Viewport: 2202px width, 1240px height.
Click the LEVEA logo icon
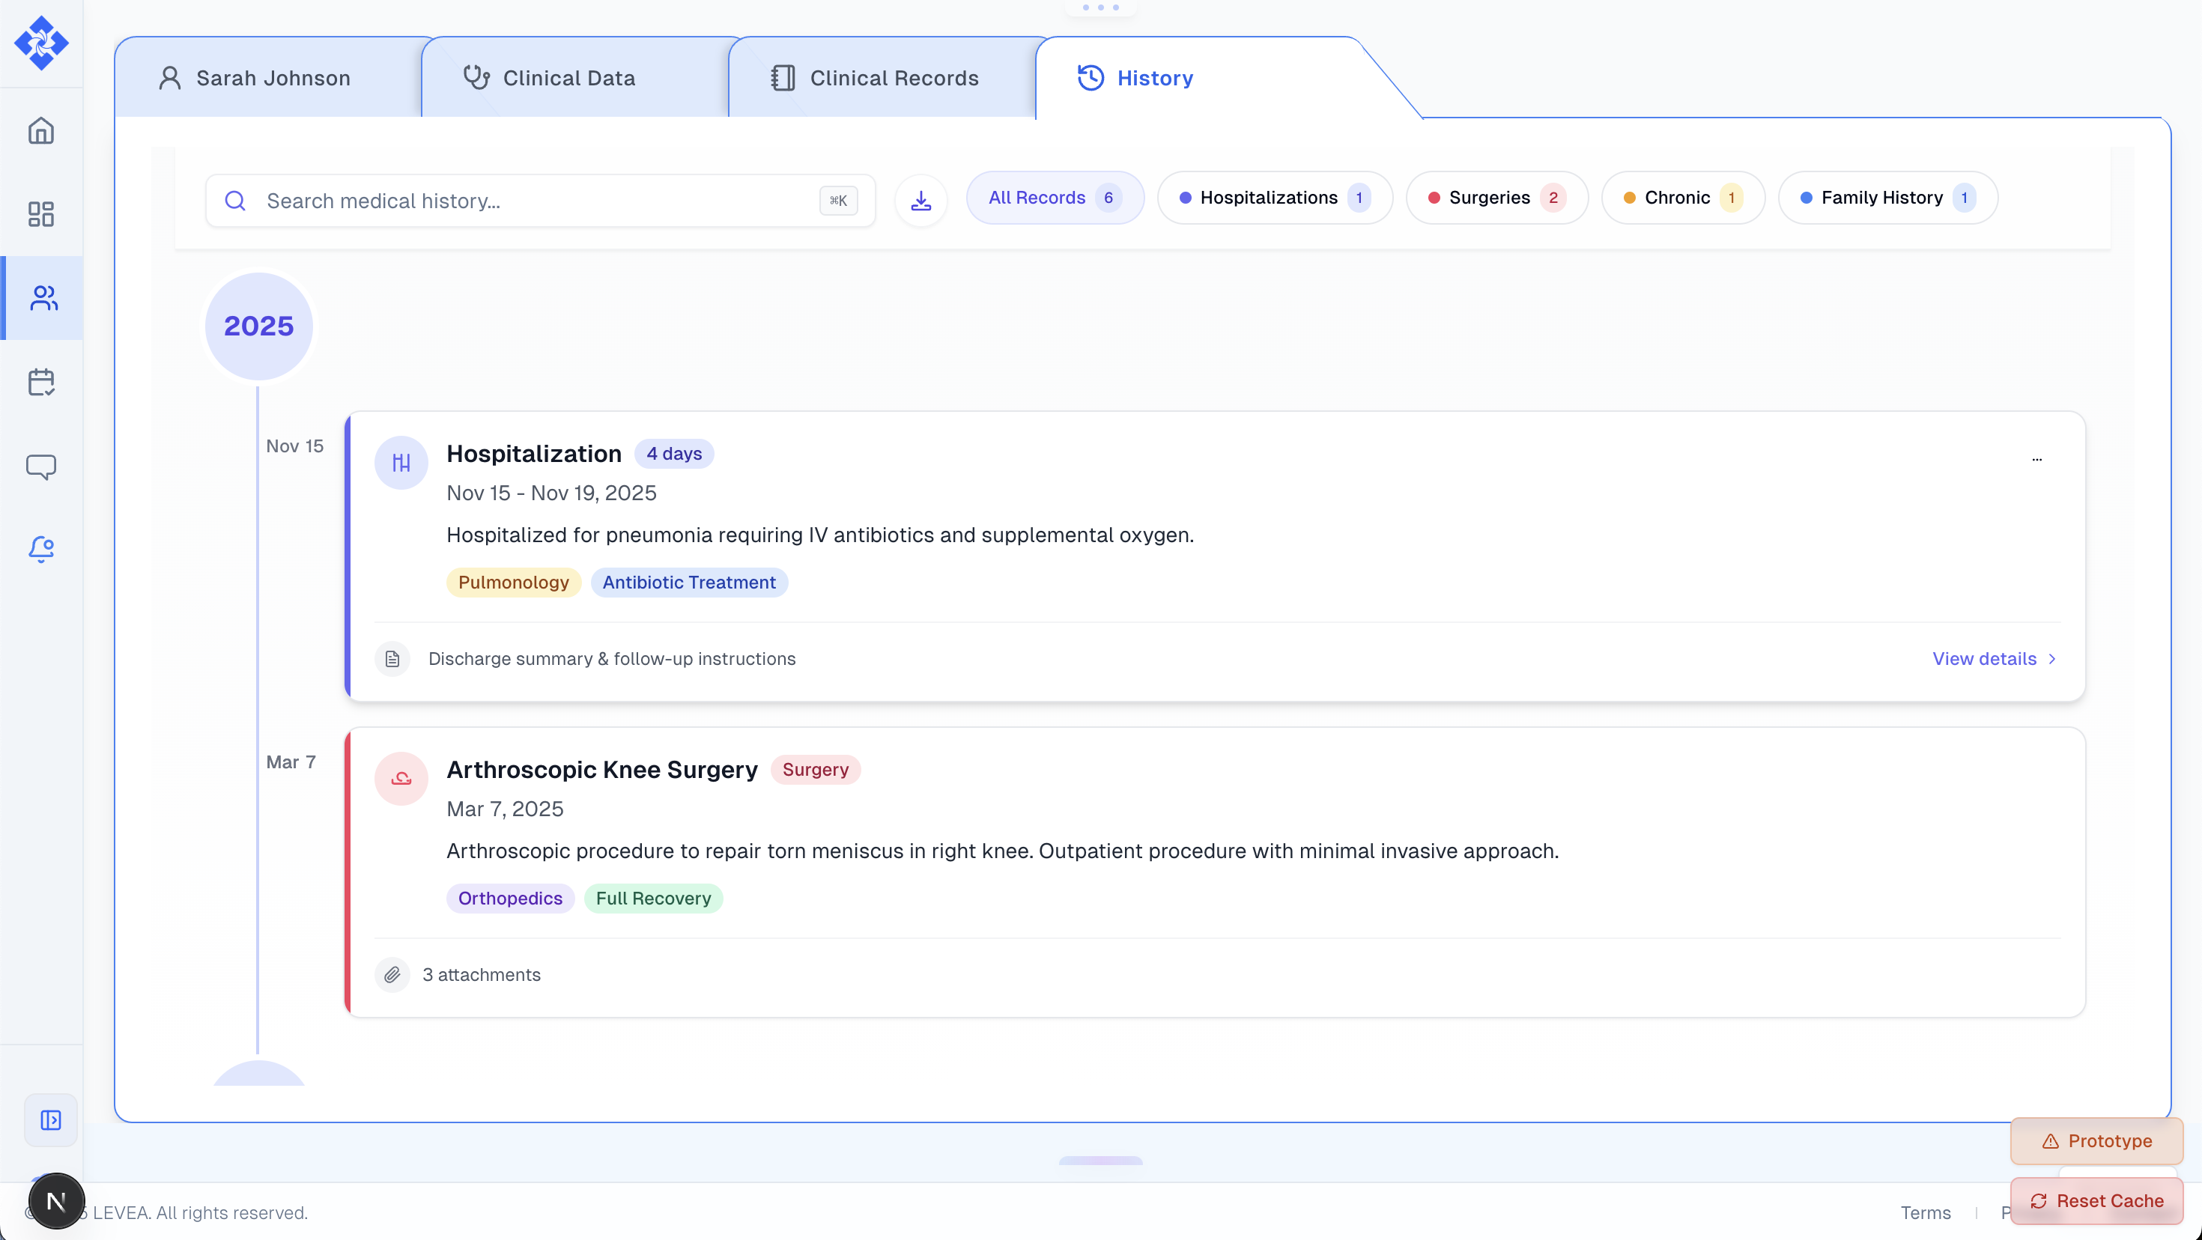[41, 43]
